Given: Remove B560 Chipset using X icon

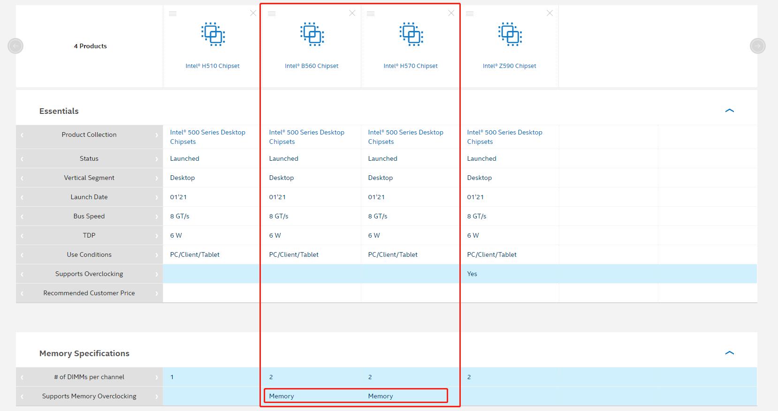Looking at the screenshot, I should click(352, 13).
